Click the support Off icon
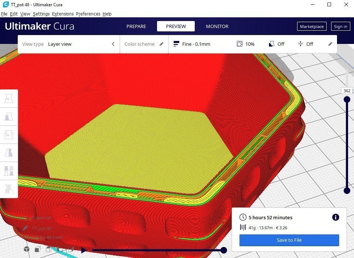Screen dimensions: 354x258 click(x=272, y=44)
